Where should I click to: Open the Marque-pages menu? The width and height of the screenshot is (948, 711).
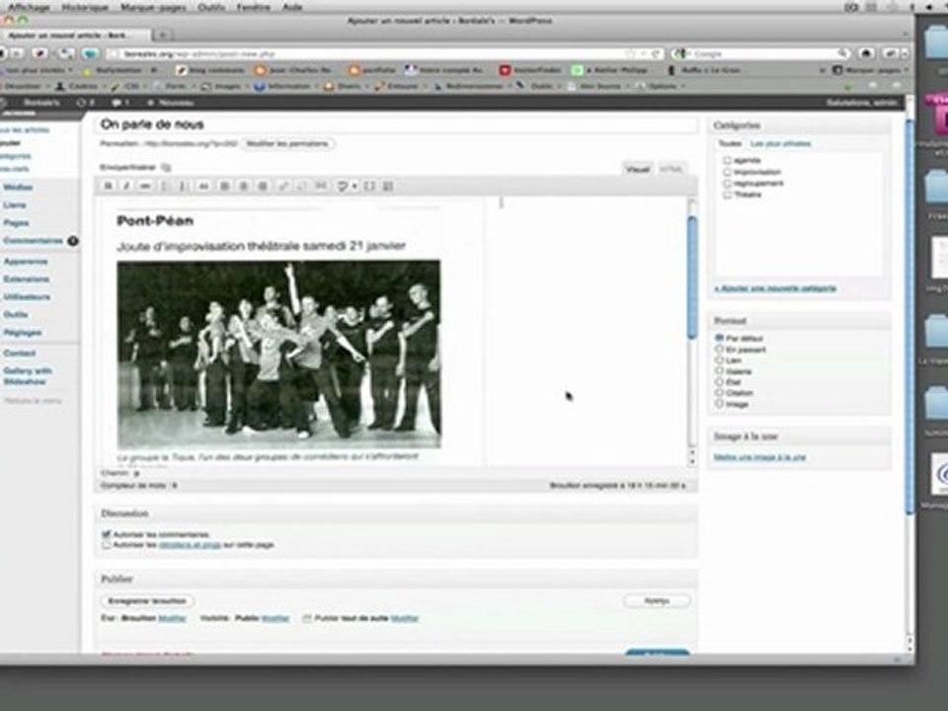[154, 7]
